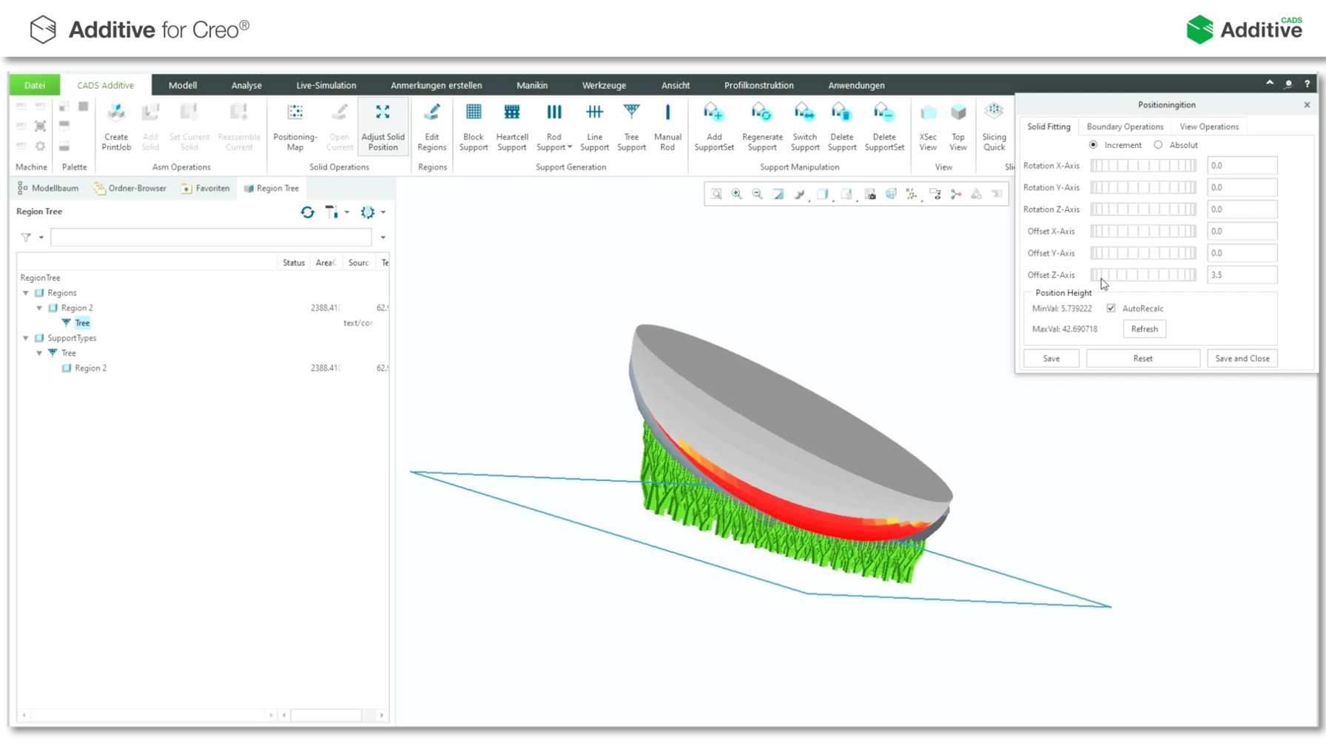Open the search field history dropdown

[383, 238]
